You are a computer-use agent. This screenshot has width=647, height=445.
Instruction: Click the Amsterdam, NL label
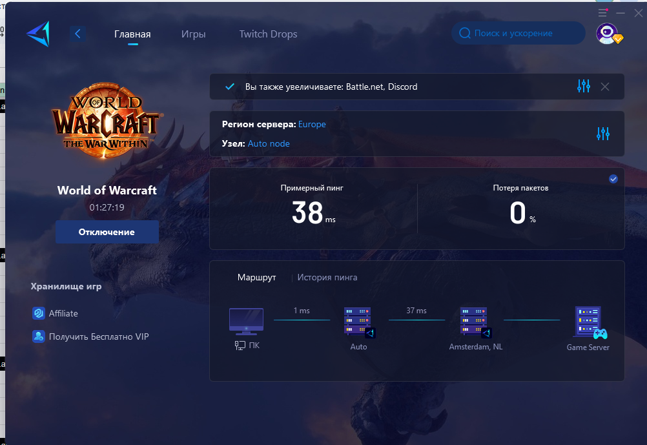pos(476,347)
